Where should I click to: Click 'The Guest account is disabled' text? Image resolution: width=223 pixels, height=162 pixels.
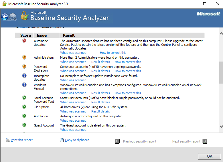[x=93, y=125]
